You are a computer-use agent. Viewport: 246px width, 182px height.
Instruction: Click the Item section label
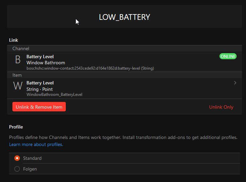pos(17,75)
